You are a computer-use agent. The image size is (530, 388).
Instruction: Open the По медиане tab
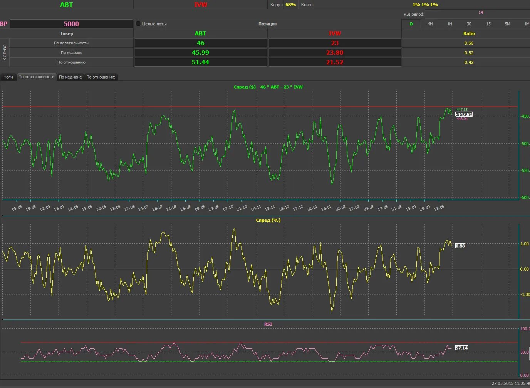(x=70, y=77)
